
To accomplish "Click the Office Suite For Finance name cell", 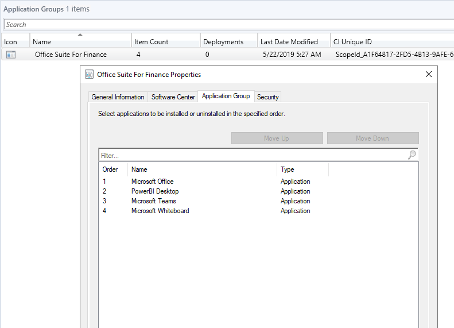I will tap(71, 55).
